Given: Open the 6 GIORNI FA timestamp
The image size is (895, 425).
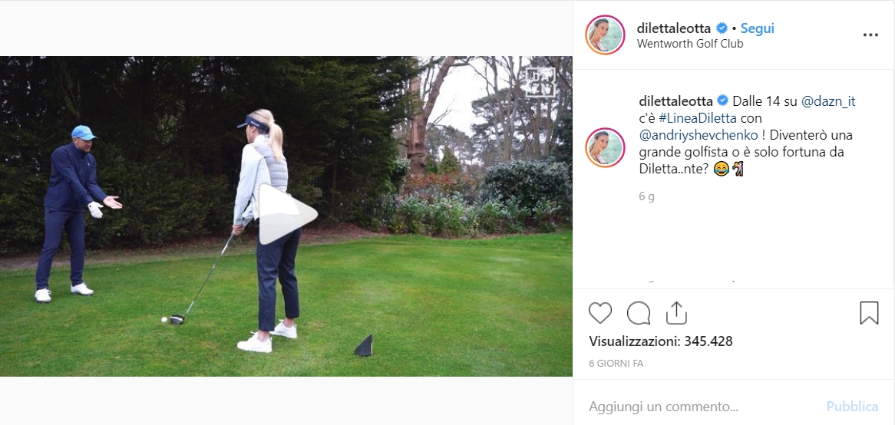Looking at the screenshot, I should click(616, 364).
